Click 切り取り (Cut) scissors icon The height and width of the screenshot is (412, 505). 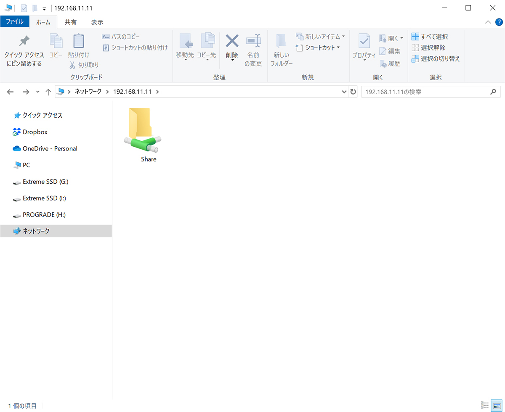[x=72, y=65]
